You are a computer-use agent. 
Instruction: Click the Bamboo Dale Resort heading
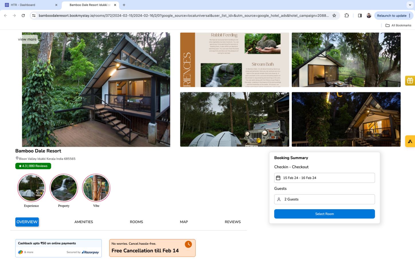click(38, 151)
